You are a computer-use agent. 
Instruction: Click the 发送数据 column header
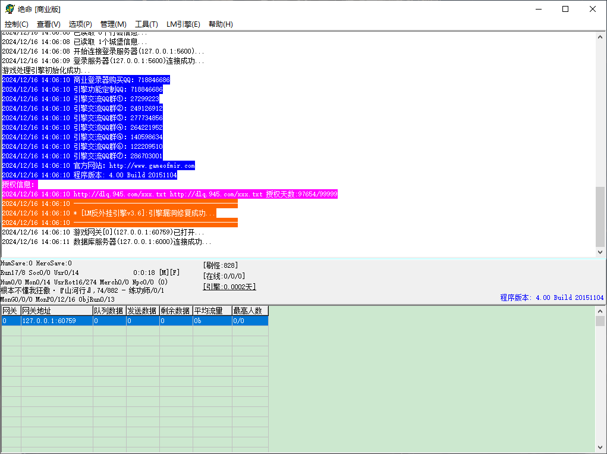143,311
